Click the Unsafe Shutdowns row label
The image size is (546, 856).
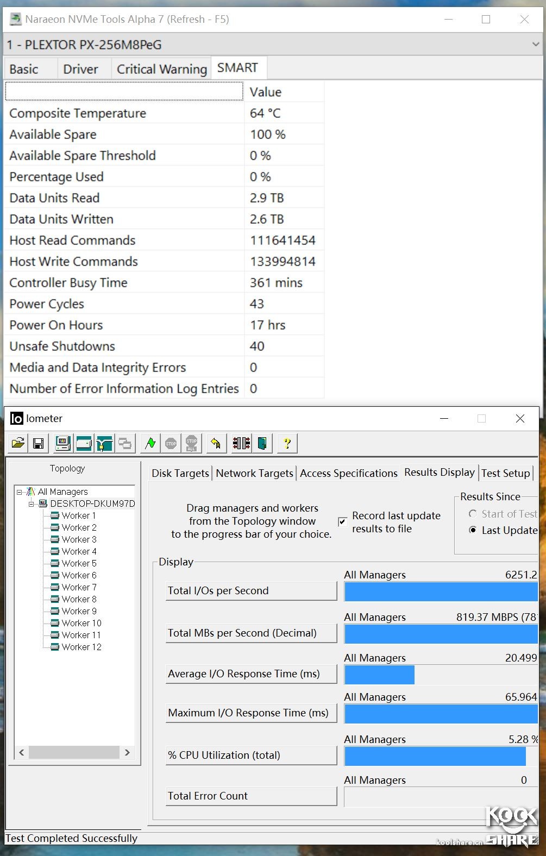(x=62, y=346)
